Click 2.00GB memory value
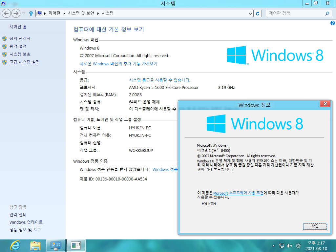The height and width of the screenshot is (252, 336). point(135,95)
